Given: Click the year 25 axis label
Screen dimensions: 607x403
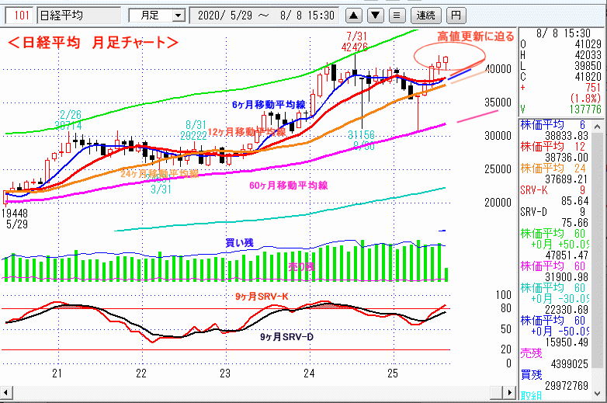Looking at the screenshot, I should tap(393, 373).
